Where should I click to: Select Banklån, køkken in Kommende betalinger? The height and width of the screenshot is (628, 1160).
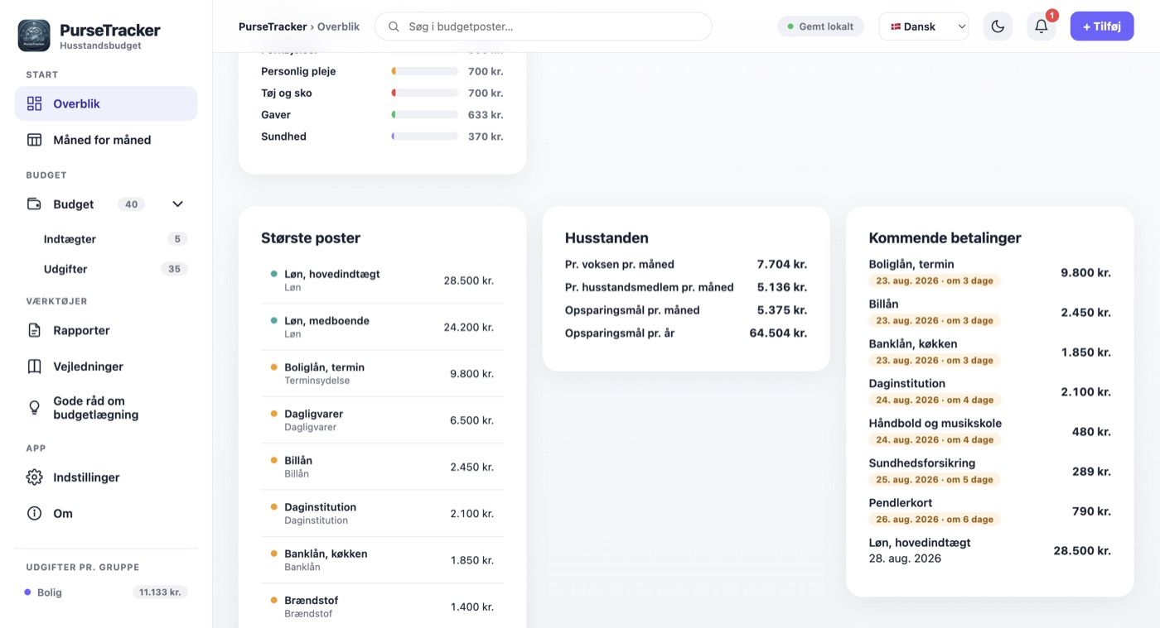click(989, 352)
